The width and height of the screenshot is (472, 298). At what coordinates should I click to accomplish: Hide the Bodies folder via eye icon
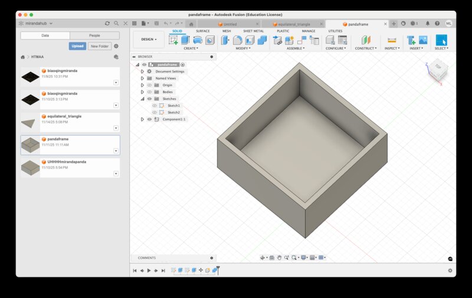[149, 92]
